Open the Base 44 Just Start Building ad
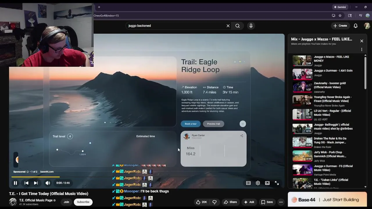 click(327, 200)
